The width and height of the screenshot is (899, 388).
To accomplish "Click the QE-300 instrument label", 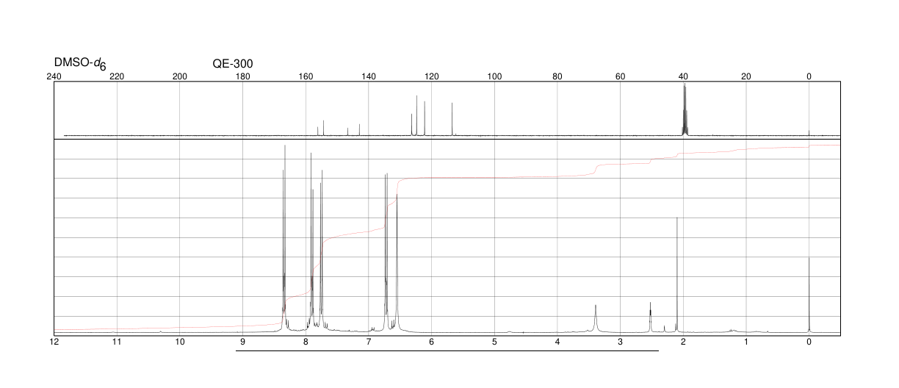I will pyautogui.click(x=233, y=63).
